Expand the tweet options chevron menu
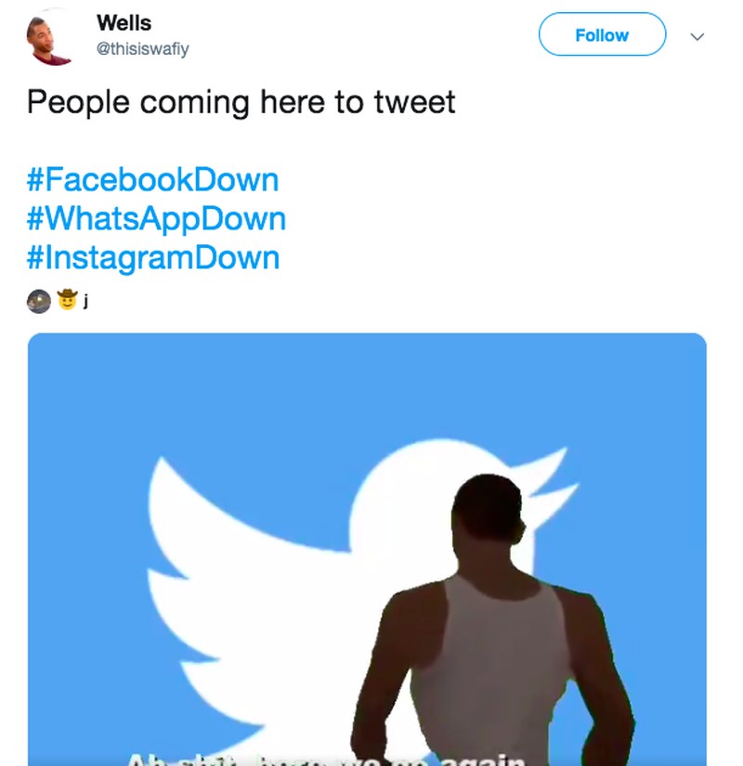The image size is (743, 766). click(x=698, y=36)
